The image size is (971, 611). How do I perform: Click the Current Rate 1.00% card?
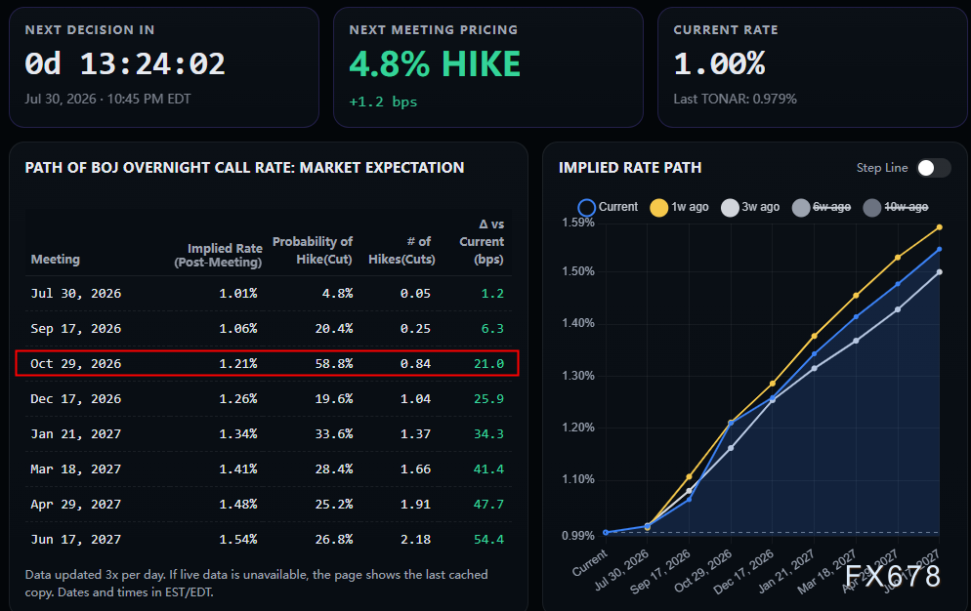tap(812, 67)
